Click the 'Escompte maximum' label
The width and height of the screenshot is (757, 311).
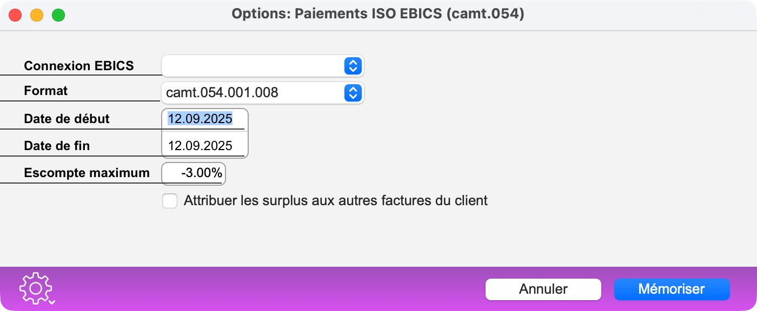click(87, 173)
